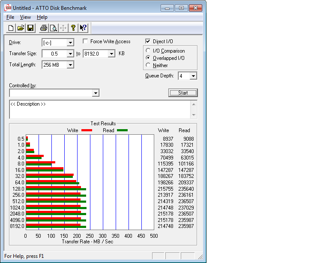Click the 8192.0 row label in chart
The image size is (329, 263).
[x=17, y=226]
